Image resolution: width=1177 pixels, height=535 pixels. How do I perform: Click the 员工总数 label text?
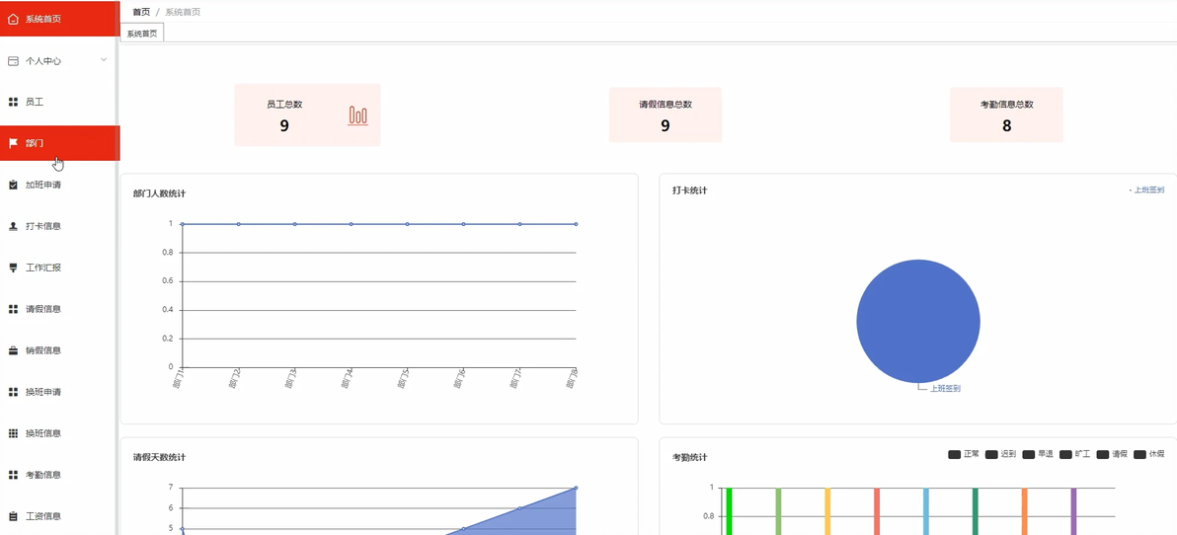click(284, 105)
